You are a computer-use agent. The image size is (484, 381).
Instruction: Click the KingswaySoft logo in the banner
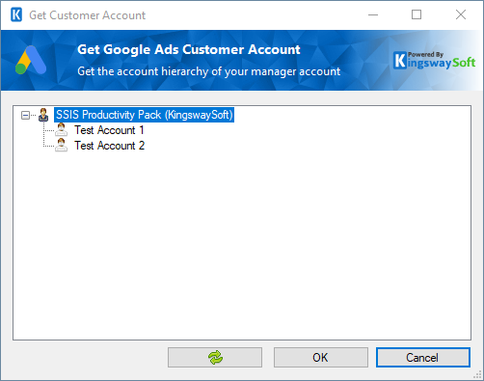434,60
